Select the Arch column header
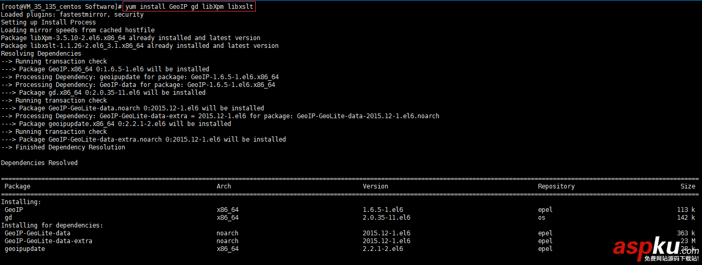702x265 pixels. pyautogui.click(x=224, y=186)
